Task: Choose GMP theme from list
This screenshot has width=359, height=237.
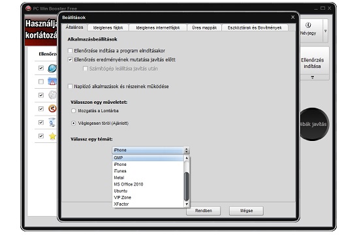Action: point(148,158)
